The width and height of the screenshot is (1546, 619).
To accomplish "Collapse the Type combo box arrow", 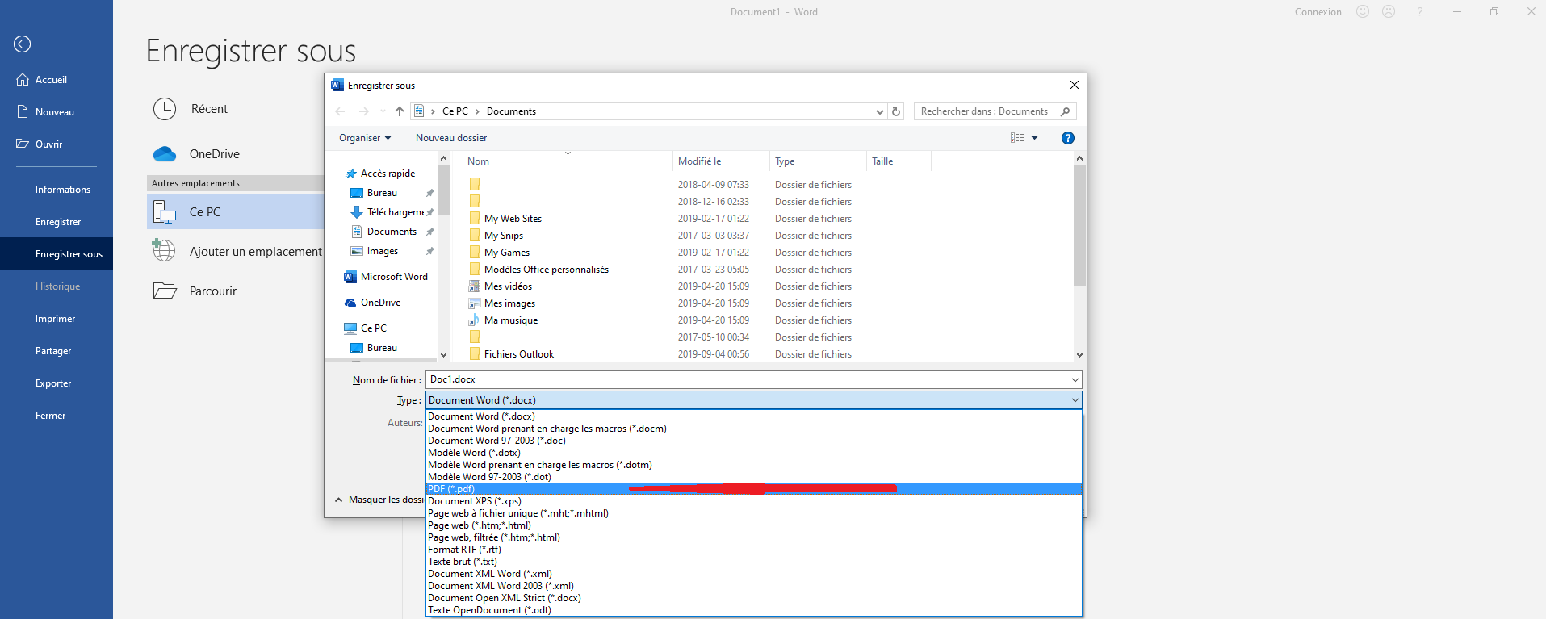I will click(1075, 400).
